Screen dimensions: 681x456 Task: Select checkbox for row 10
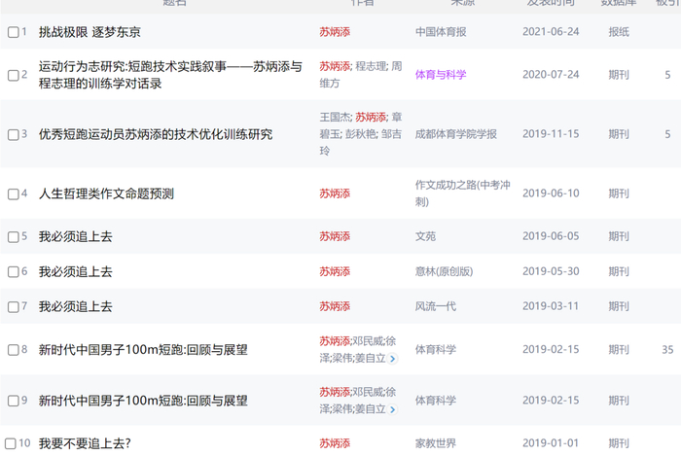[x=11, y=444]
